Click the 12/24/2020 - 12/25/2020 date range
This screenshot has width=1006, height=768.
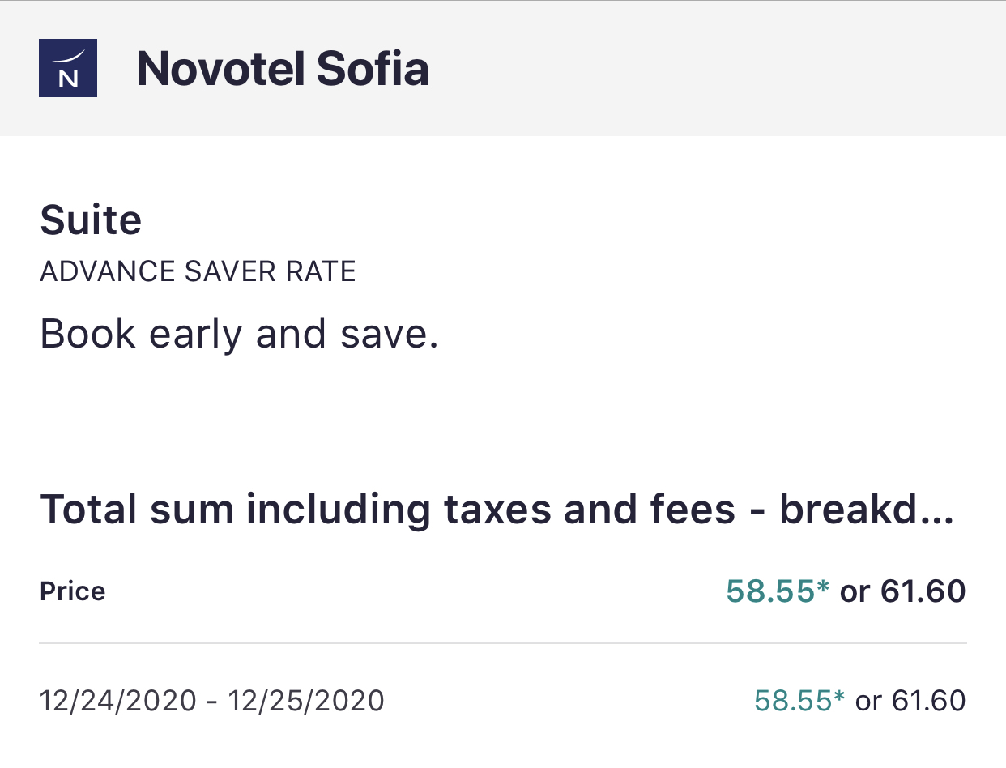tap(212, 700)
